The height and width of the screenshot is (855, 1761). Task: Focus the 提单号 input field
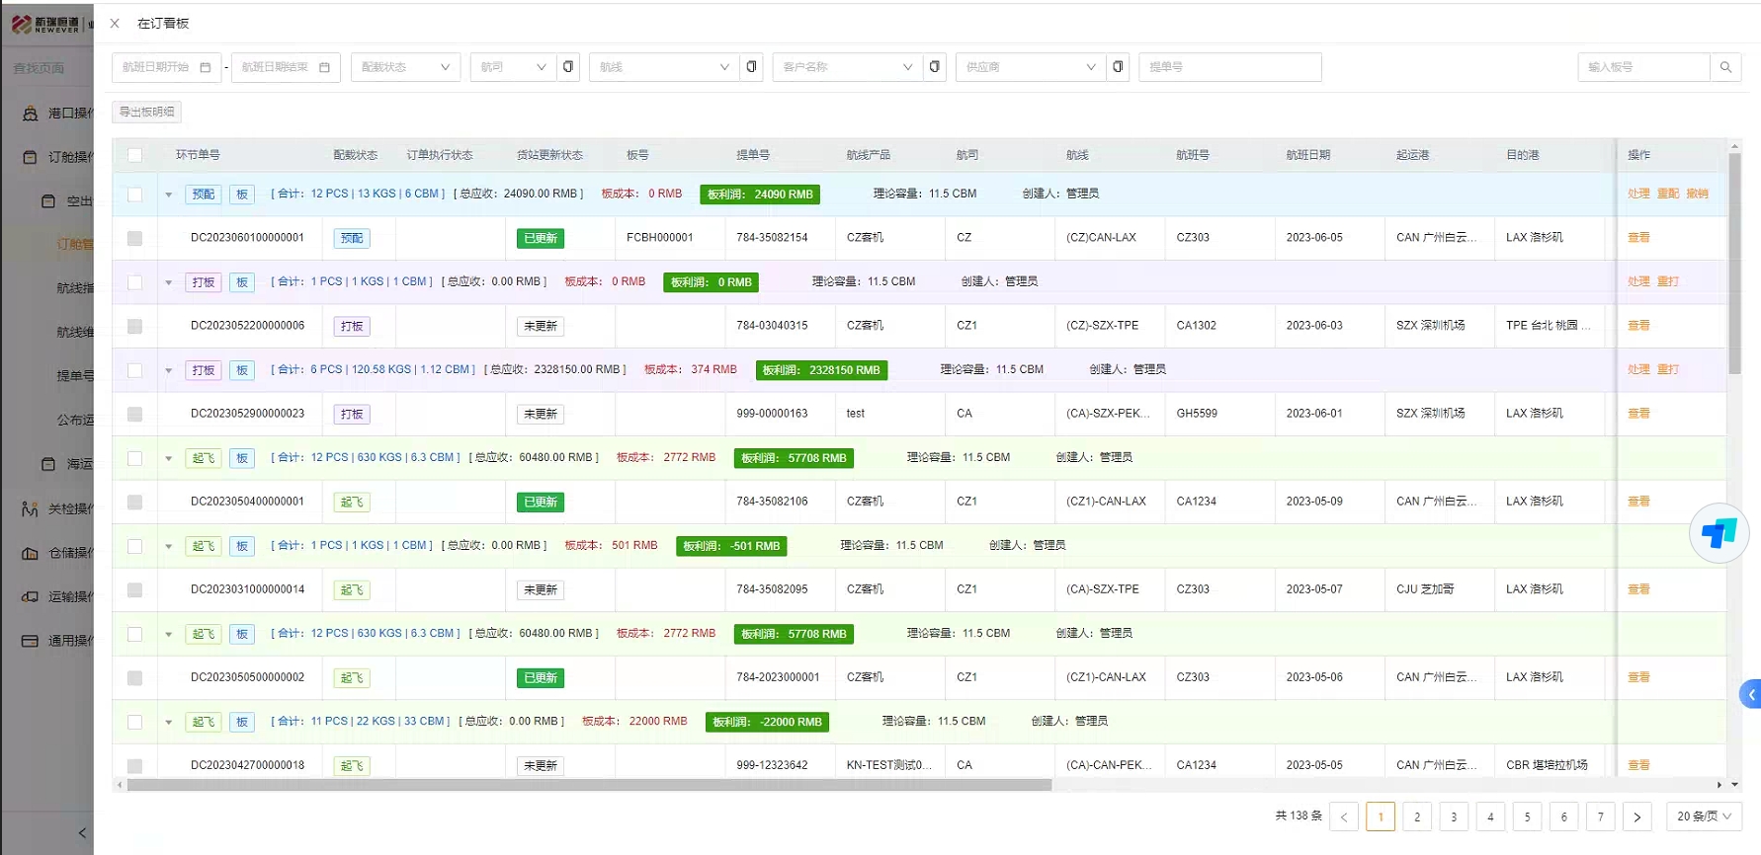click(x=1230, y=67)
